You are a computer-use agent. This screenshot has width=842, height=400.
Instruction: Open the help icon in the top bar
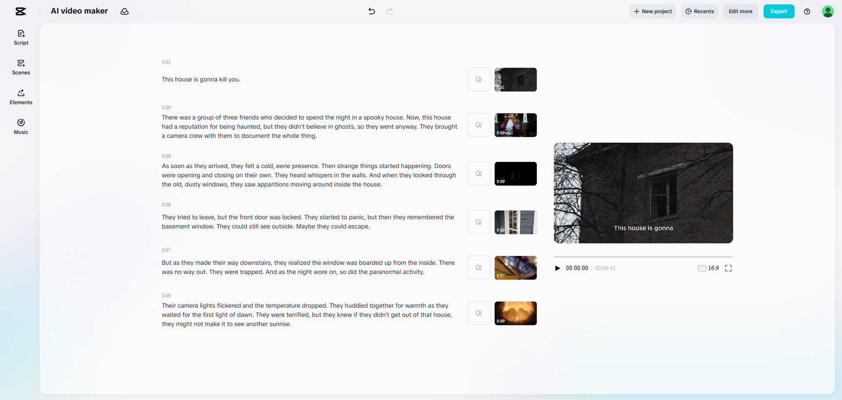807,11
